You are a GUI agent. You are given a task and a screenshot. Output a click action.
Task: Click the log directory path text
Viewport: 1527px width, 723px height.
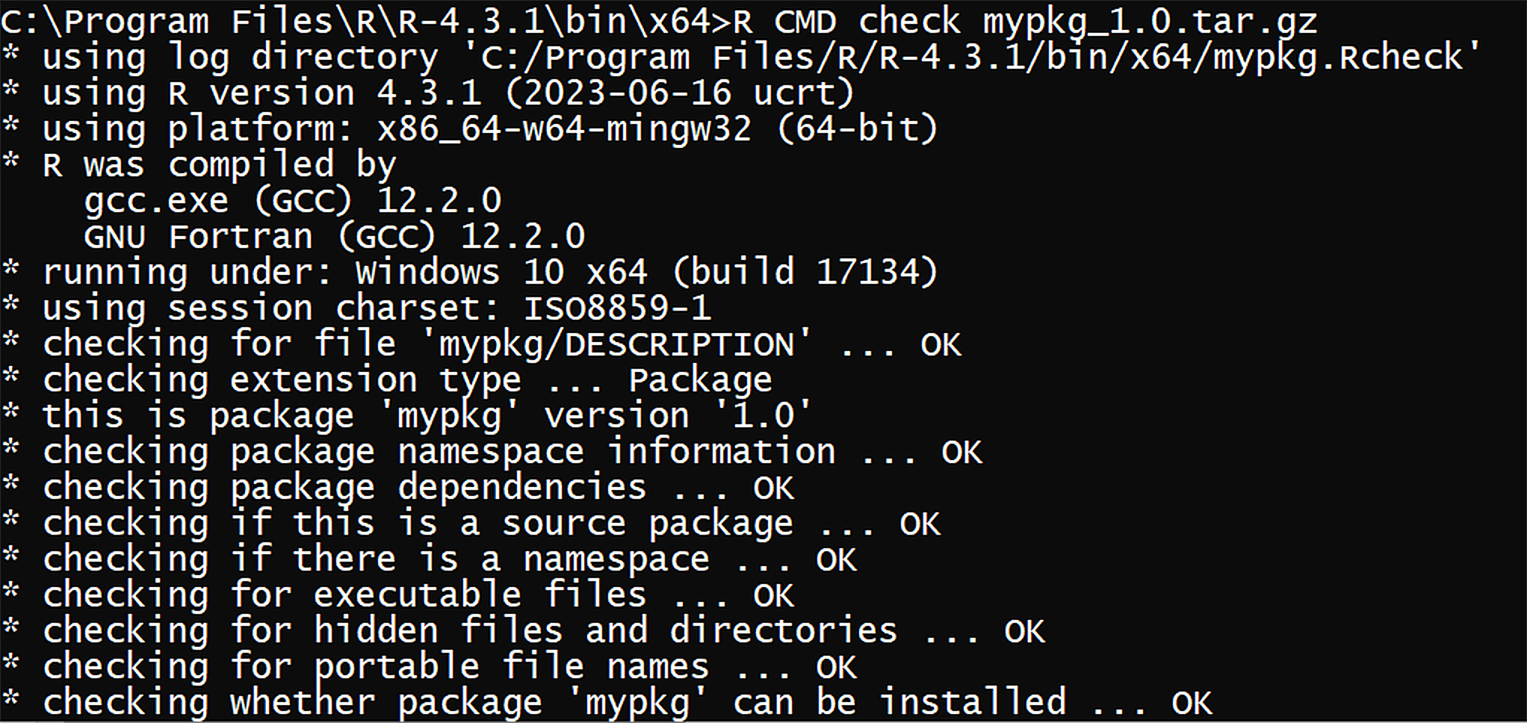coord(973,58)
